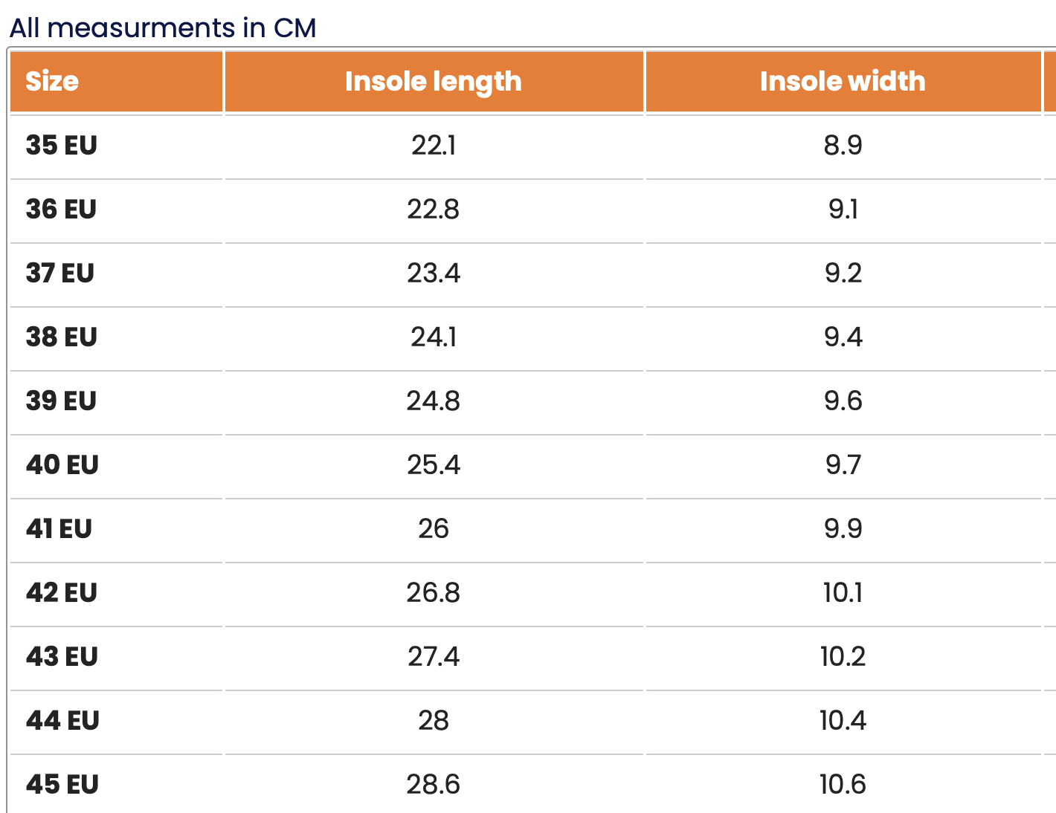The image size is (1056, 813).
Task: Select the 36 EU size cell
Action: (x=62, y=209)
